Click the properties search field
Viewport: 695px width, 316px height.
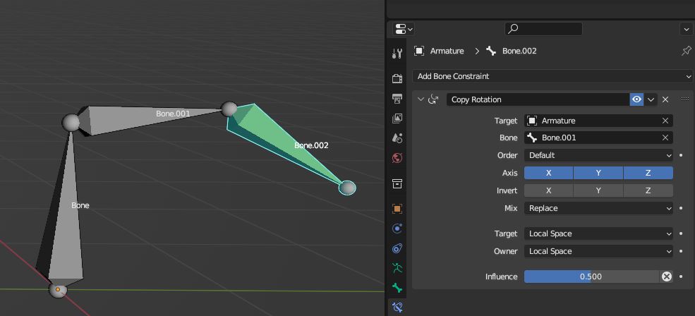coord(543,29)
